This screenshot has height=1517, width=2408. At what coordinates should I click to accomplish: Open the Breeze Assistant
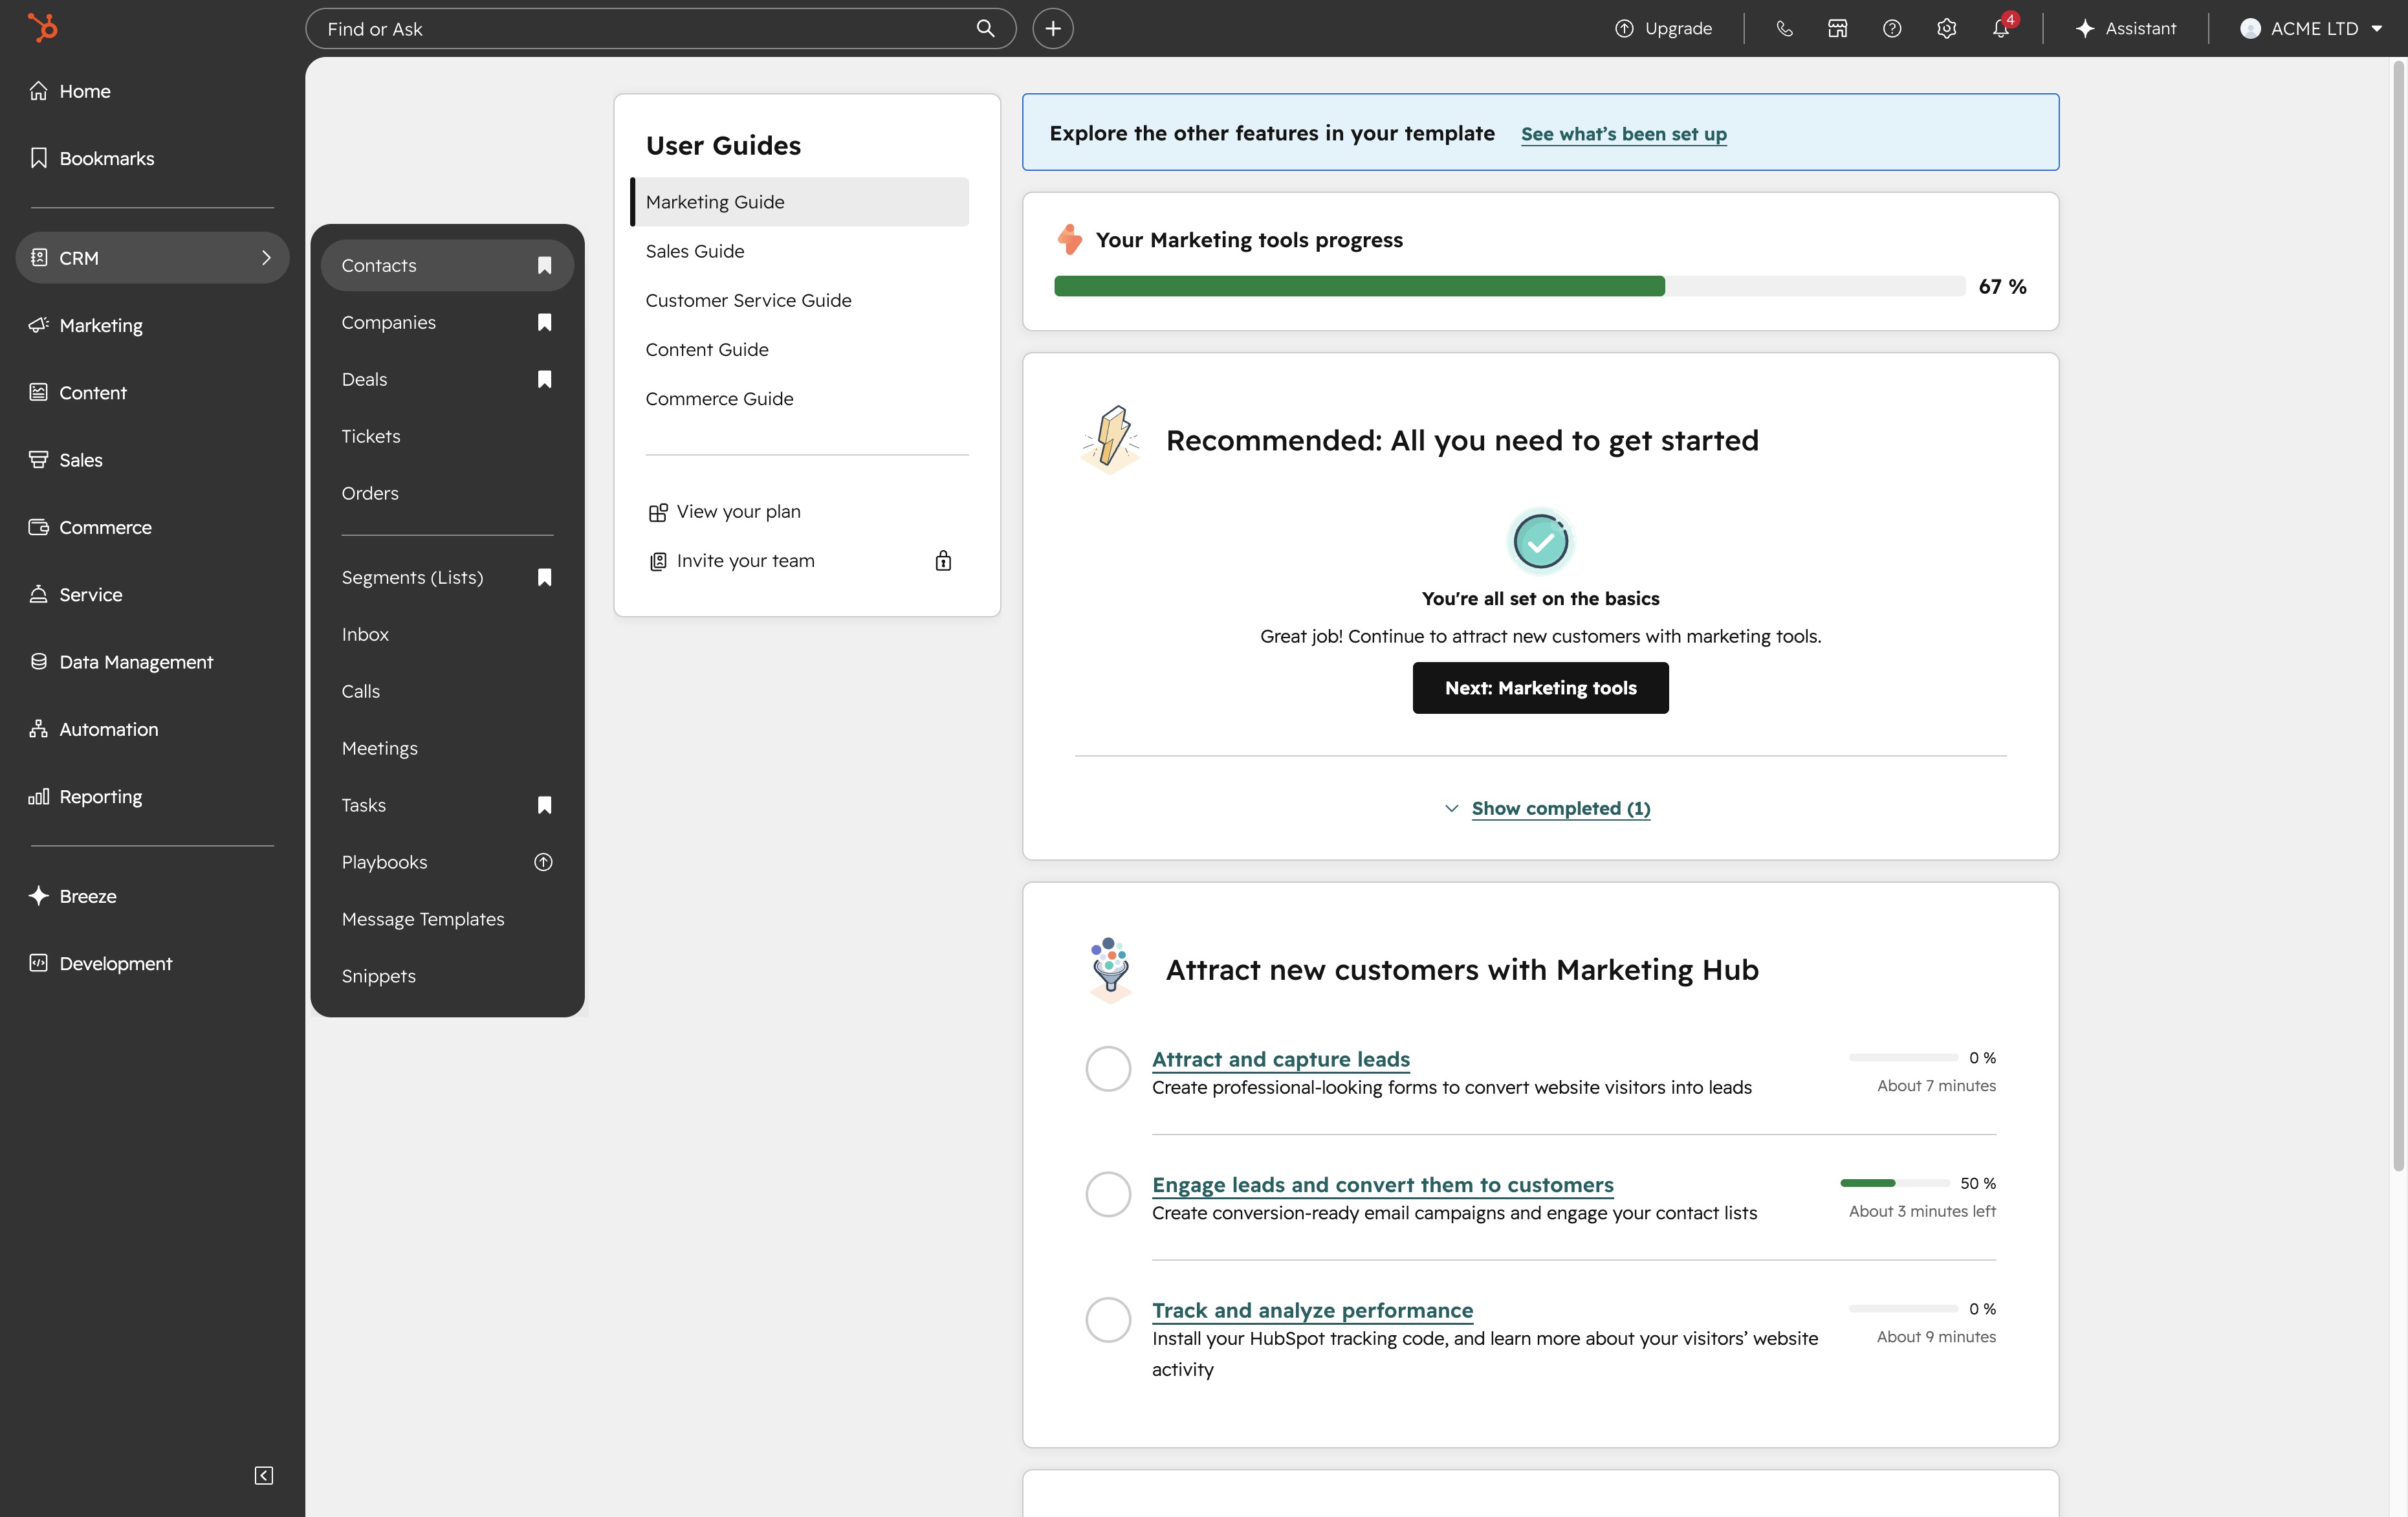coord(2126,28)
